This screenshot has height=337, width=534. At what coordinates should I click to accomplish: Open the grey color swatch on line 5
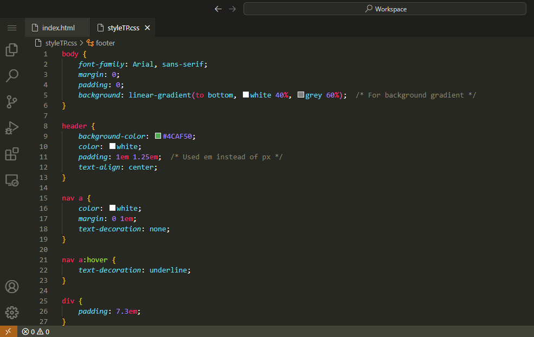click(x=301, y=95)
